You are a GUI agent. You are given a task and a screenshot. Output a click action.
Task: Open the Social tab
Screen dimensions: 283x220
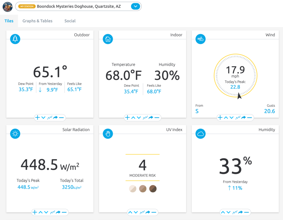(x=70, y=21)
